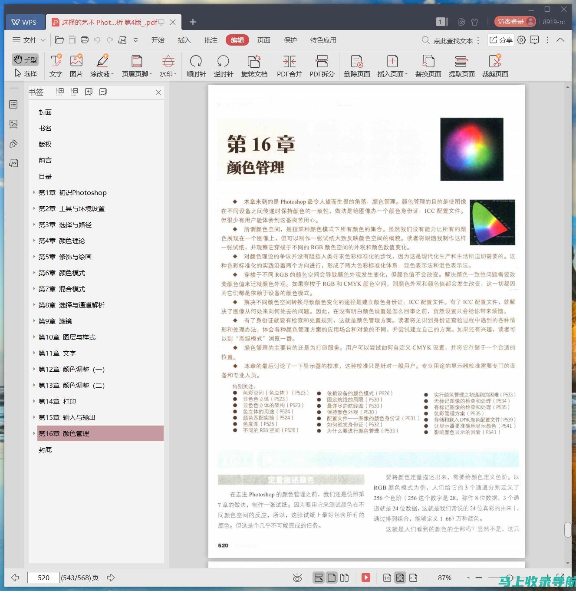Close the 书签 bookmarks panel
The width and height of the screenshot is (576, 591).
pos(158,92)
